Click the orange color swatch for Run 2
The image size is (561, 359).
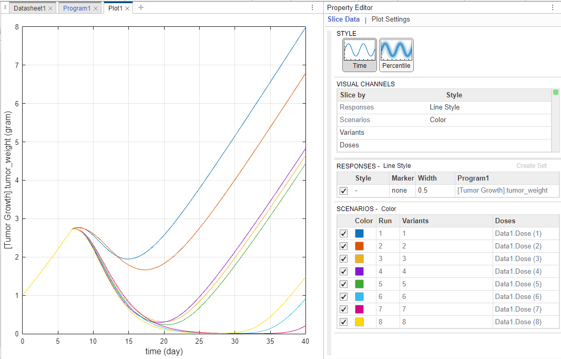tap(359, 246)
